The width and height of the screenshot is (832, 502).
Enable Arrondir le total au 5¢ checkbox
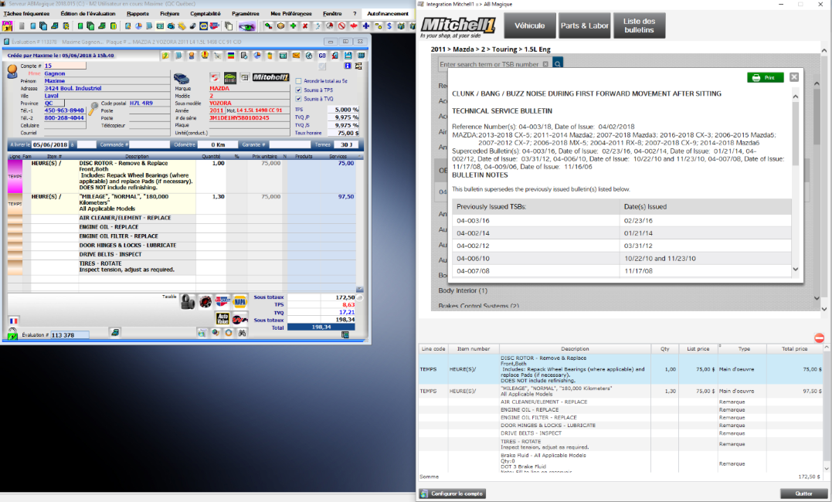pyautogui.click(x=298, y=81)
